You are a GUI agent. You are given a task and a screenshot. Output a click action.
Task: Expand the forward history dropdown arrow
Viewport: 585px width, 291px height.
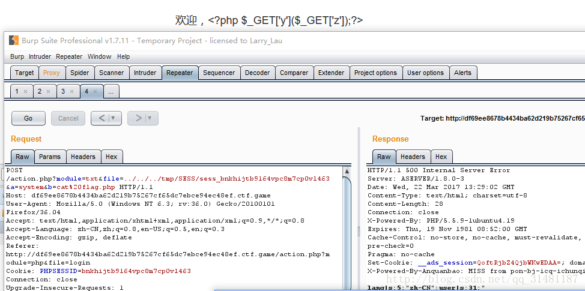coord(150,118)
